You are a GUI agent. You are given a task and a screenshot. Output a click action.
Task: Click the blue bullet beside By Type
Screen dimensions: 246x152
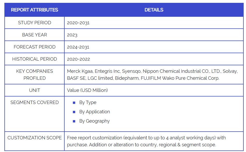pos(74,103)
